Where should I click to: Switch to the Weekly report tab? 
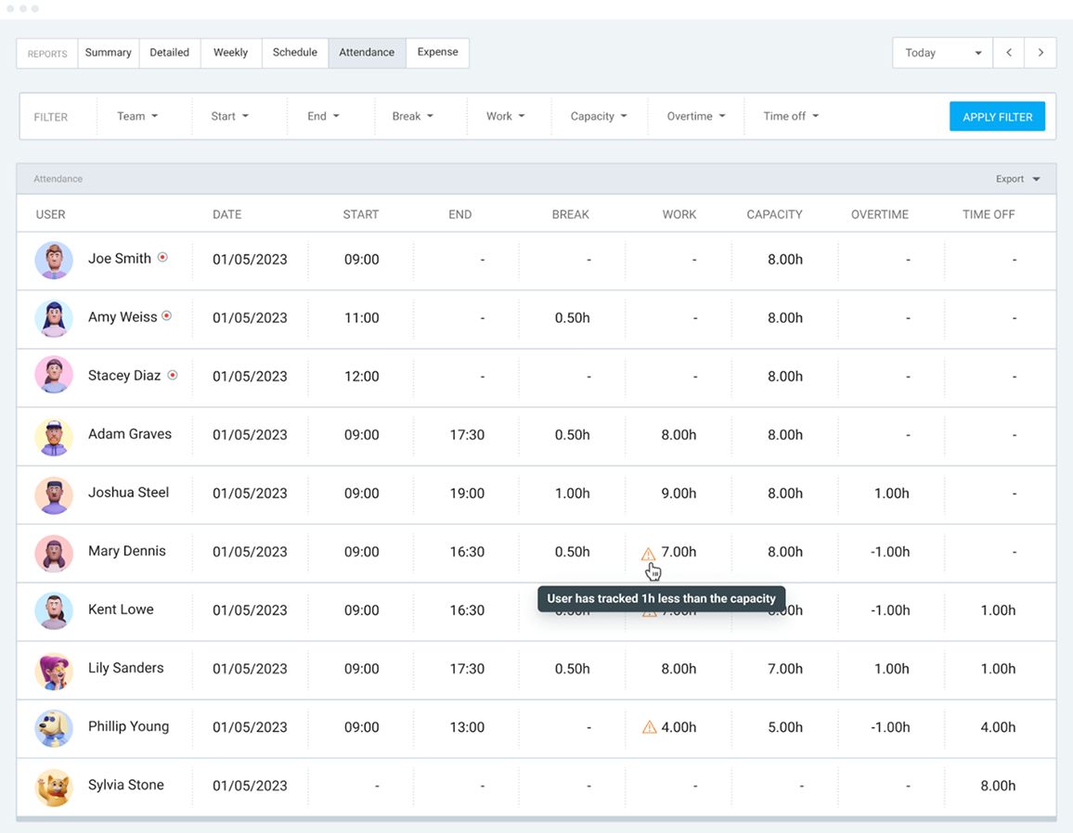pos(230,53)
